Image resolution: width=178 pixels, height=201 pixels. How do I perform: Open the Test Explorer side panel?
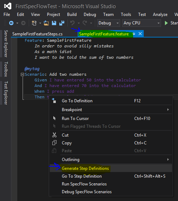click(x=6, y=93)
